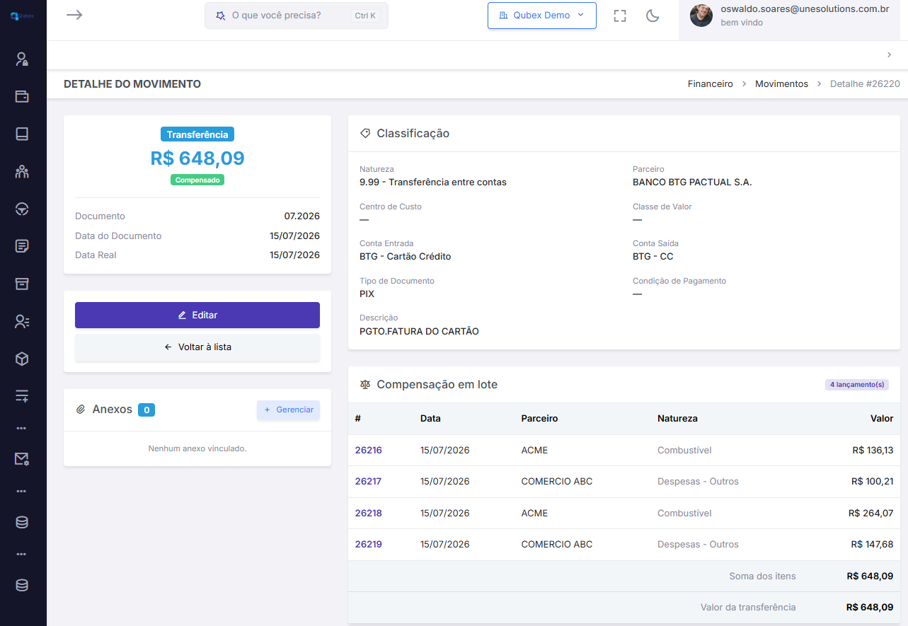908x626 pixels.
Task: Click the PIX document type value
Action: coord(367,294)
